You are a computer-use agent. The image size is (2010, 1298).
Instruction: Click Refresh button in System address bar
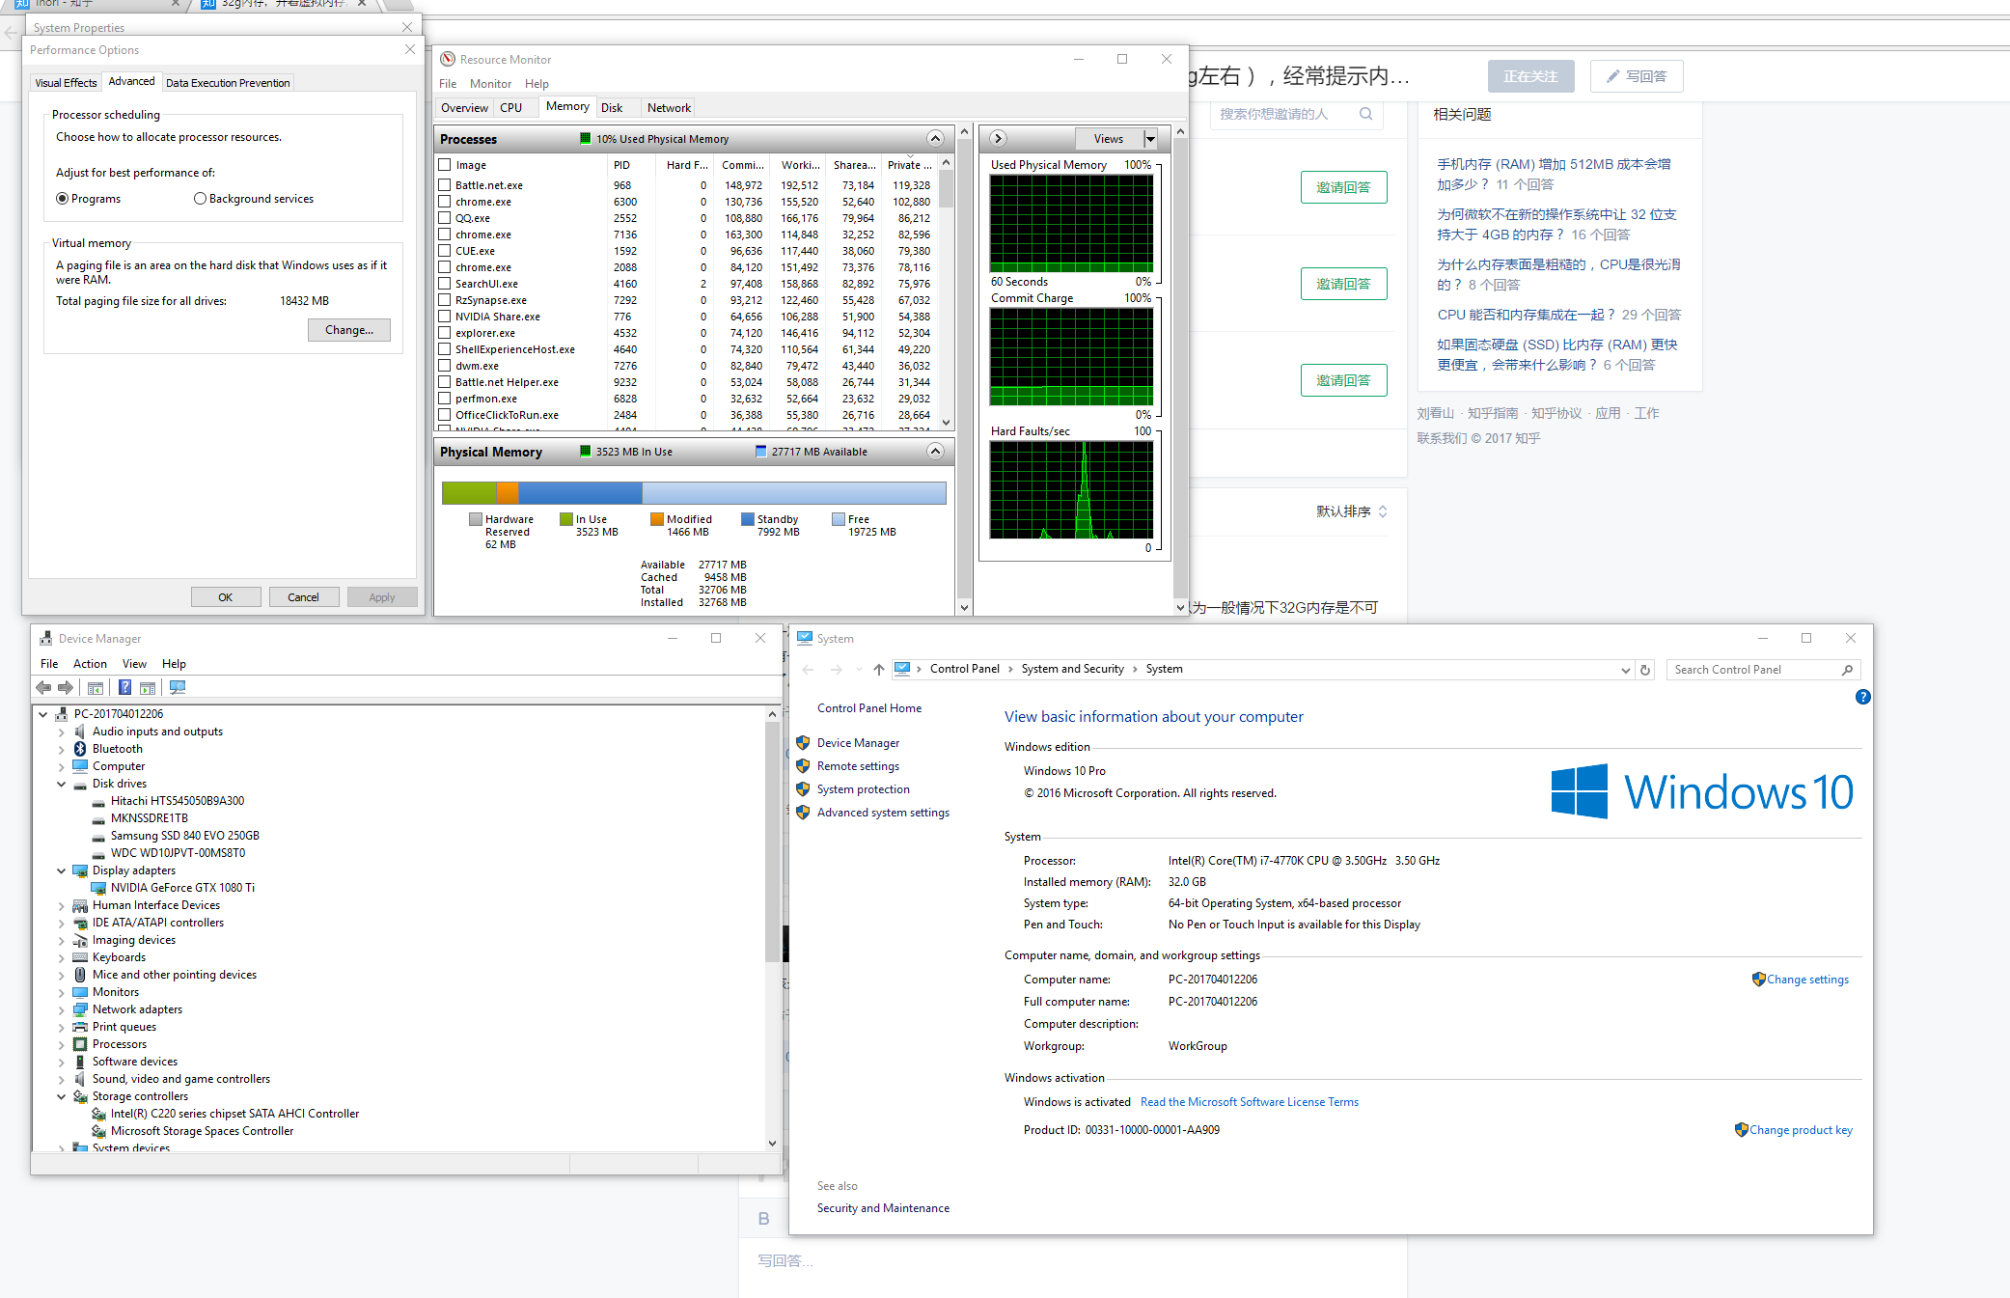[1645, 669]
